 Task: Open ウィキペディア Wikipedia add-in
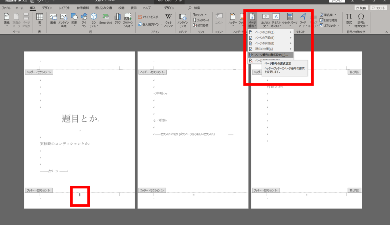[168, 20]
